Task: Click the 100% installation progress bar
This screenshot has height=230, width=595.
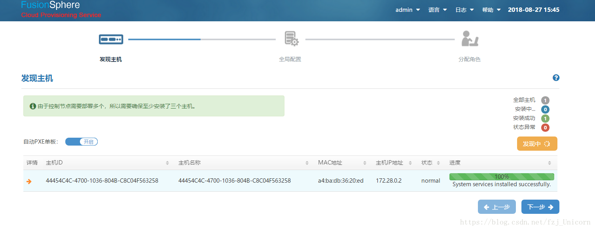Action: [x=502, y=176]
